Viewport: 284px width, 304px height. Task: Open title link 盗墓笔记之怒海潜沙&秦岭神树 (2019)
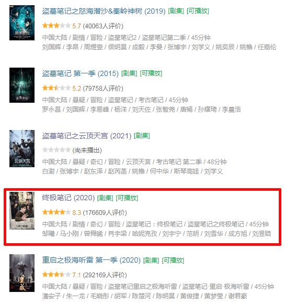104,11
